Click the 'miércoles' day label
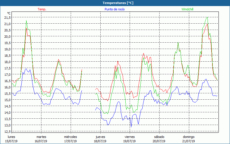Viewport: 230px width, 144px height. click(70, 137)
